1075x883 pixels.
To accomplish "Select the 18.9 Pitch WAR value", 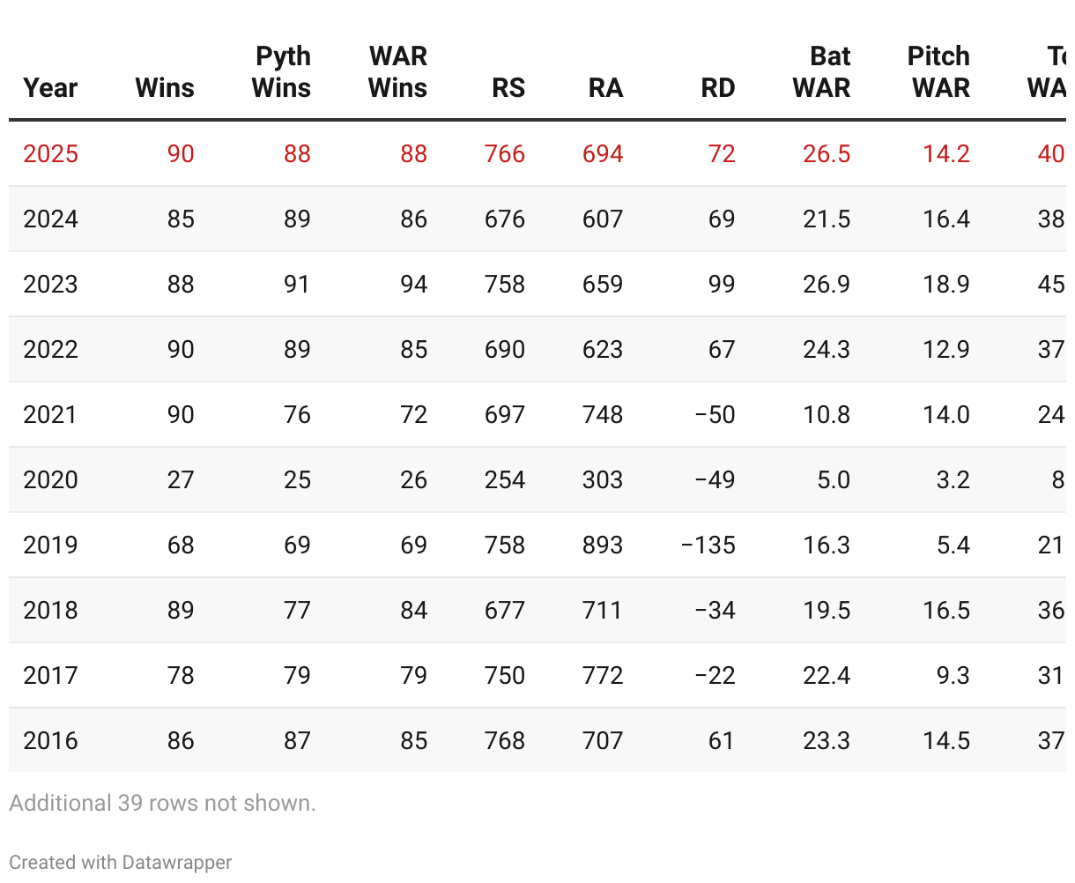I will (x=946, y=284).
